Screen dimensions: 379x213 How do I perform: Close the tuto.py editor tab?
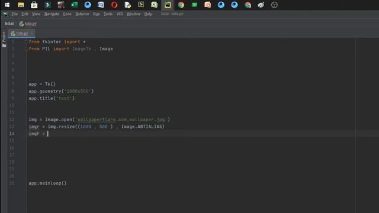(32, 33)
